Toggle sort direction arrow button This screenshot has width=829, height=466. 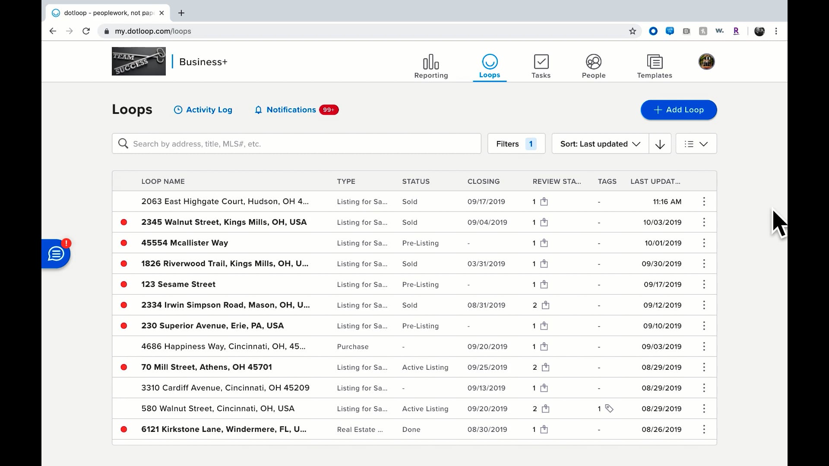[x=659, y=144]
